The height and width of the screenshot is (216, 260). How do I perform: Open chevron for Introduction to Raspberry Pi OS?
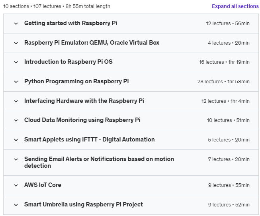coord(16,62)
